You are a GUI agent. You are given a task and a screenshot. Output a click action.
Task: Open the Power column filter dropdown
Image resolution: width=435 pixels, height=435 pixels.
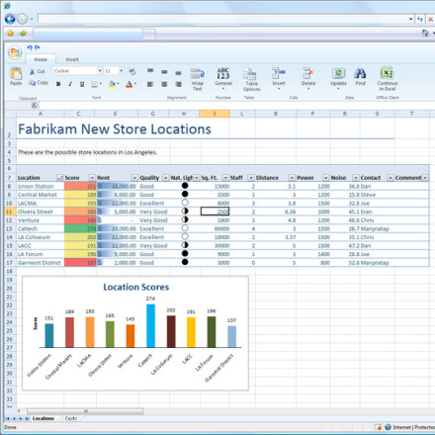(325, 178)
